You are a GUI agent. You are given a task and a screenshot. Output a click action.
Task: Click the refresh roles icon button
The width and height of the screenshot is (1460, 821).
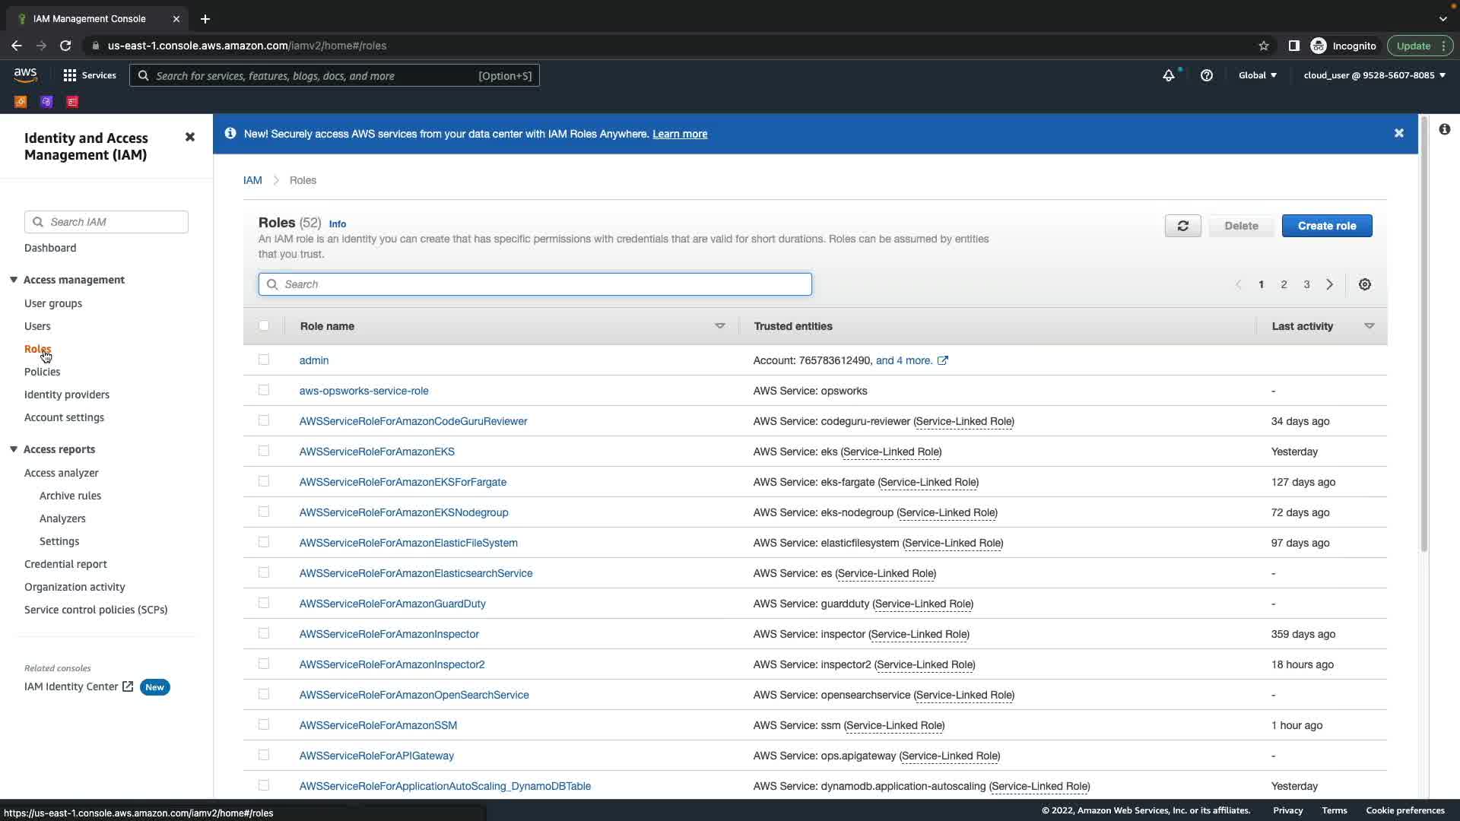pyautogui.click(x=1182, y=226)
